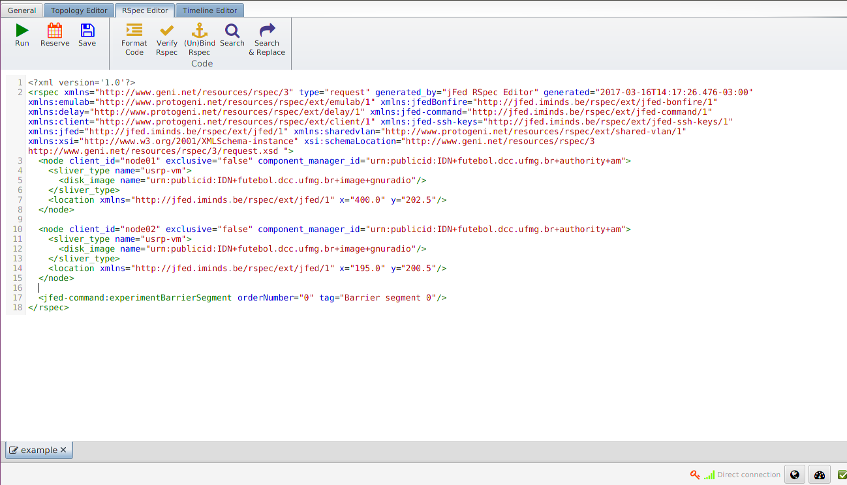The image size is (847, 485).
Task: Click the Format Code icon
Action: click(x=134, y=30)
